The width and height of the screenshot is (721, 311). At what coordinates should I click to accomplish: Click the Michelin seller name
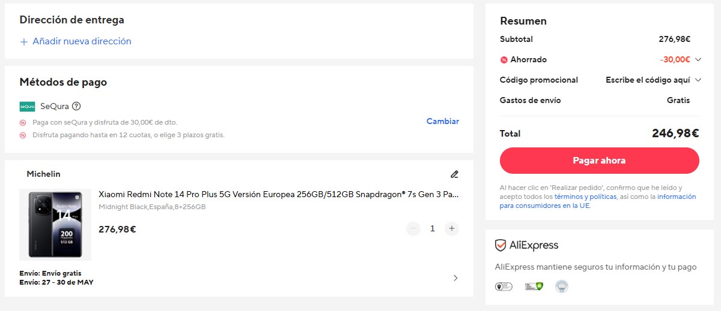tap(43, 174)
